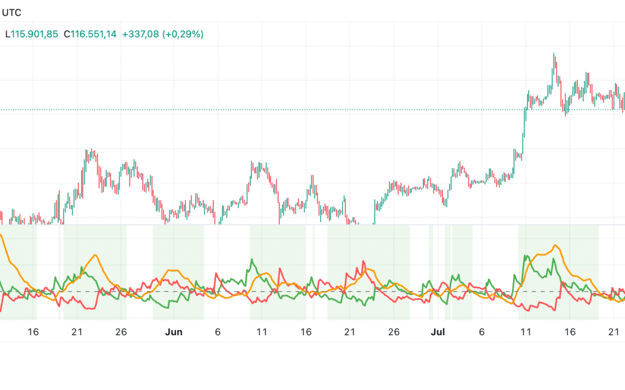Select the Jun label on the date axis
This screenshot has height=390, width=625.
click(x=174, y=332)
